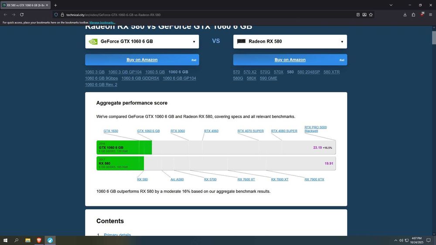Click the RTX 3060 chart label
Viewport: 436px width, 245px height.
pos(178,131)
